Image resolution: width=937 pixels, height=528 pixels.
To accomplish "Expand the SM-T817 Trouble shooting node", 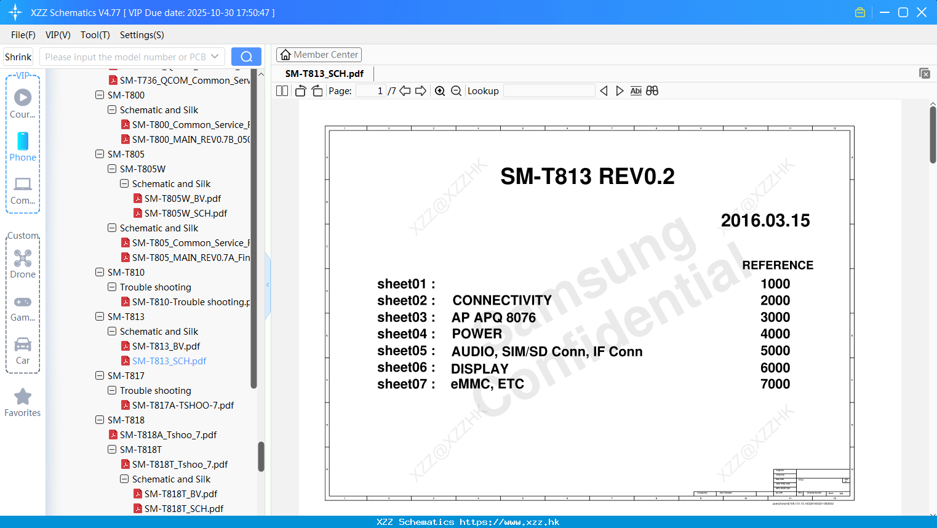I will tap(111, 390).
